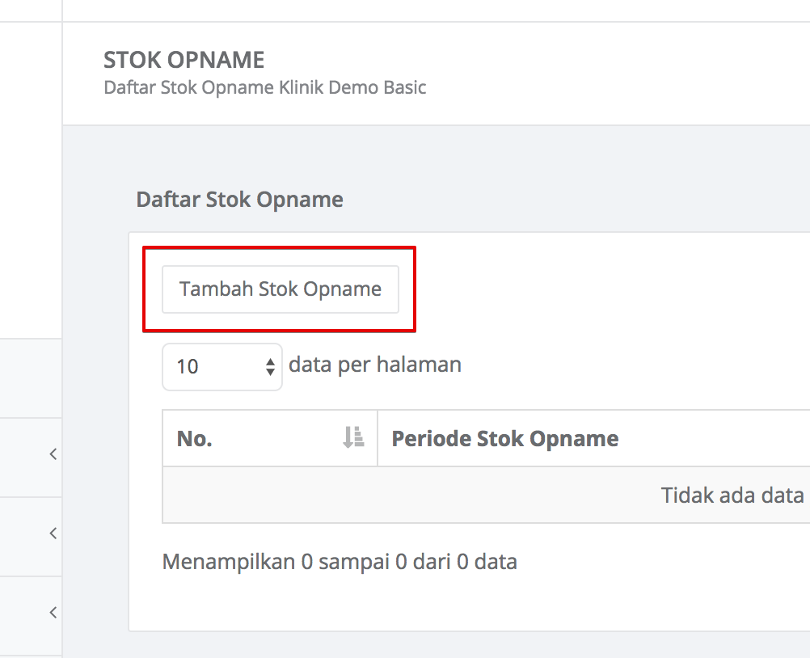The image size is (810, 658).
Task: Sort by Periode Stok Opname column header
Action: [504, 438]
